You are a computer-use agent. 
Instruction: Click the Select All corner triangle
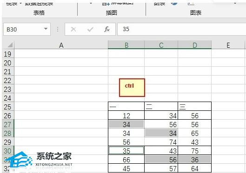tap(10, 45)
